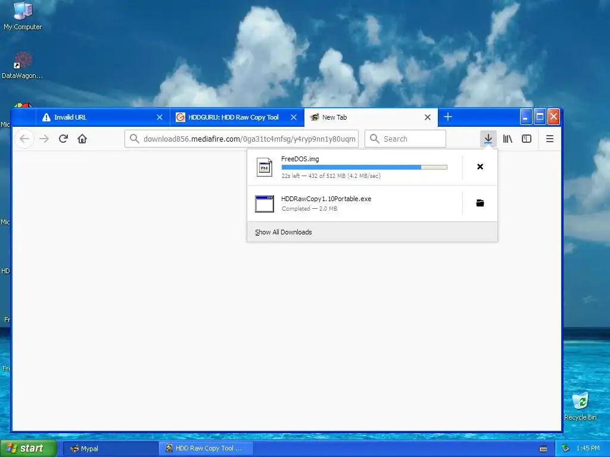Image resolution: width=610 pixels, height=457 pixels.
Task: Select the Recycle Bin icon
Action: click(580, 406)
